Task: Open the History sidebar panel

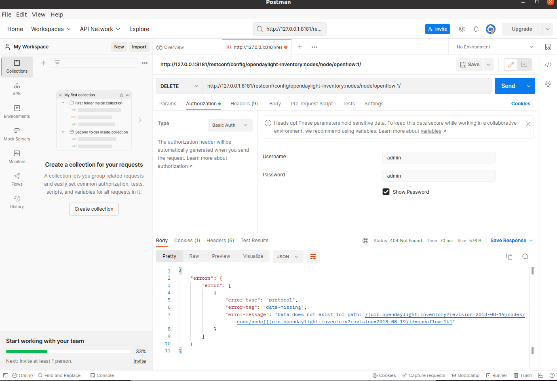Action: (17, 202)
